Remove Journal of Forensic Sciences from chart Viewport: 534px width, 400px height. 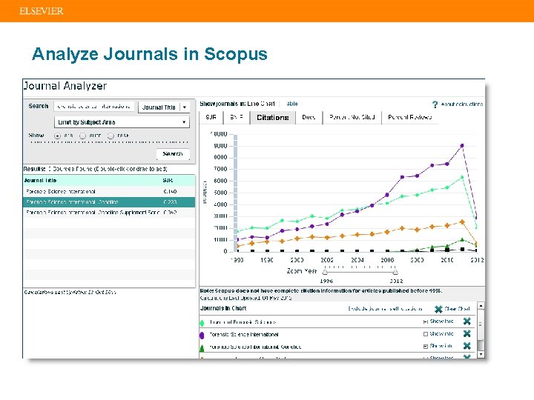(467, 321)
